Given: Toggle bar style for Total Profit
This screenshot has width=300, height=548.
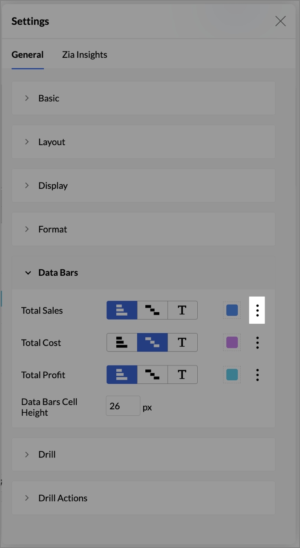Looking at the screenshot, I should (x=122, y=375).
